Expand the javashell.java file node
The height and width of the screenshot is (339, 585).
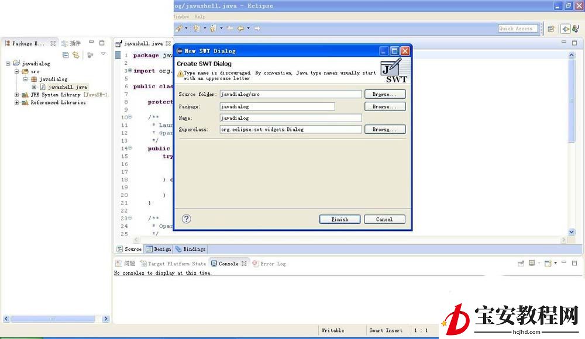(34, 87)
